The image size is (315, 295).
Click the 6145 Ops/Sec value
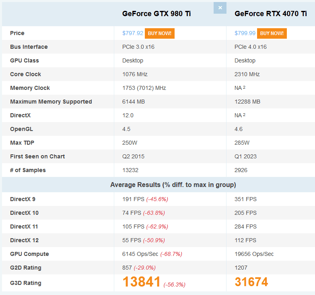[140, 254]
